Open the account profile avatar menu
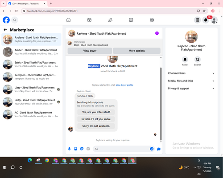 [214, 20]
